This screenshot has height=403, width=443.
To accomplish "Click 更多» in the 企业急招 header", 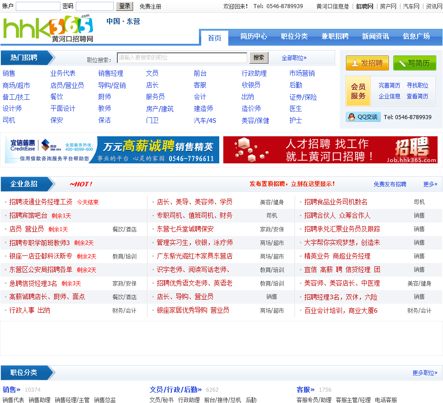I will tap(430, 184).
